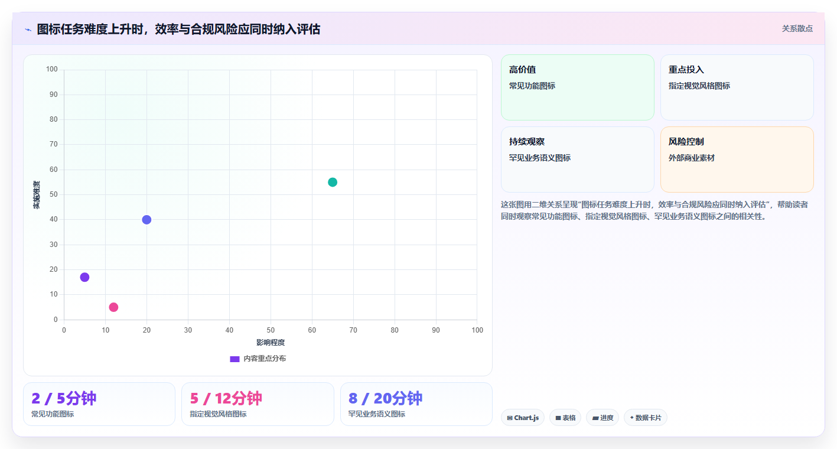Click the 重点投入 card heading
This screenshot has height=449, width=837.
coord(686,70)
